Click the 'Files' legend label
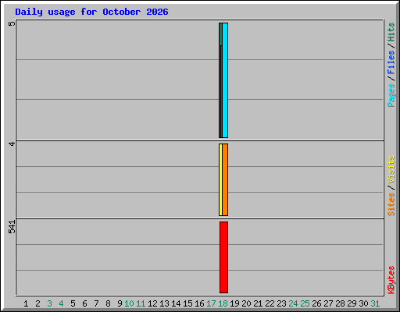The height and width of the screenshot is (312, 400). point(391,62)
